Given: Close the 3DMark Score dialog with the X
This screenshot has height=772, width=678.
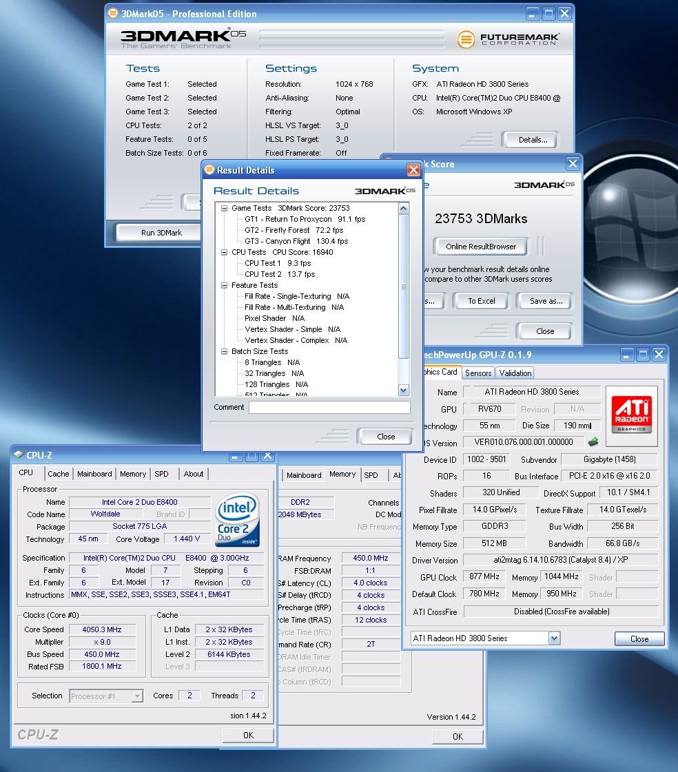Looking at the screenshot, I should tap(572, 164).
